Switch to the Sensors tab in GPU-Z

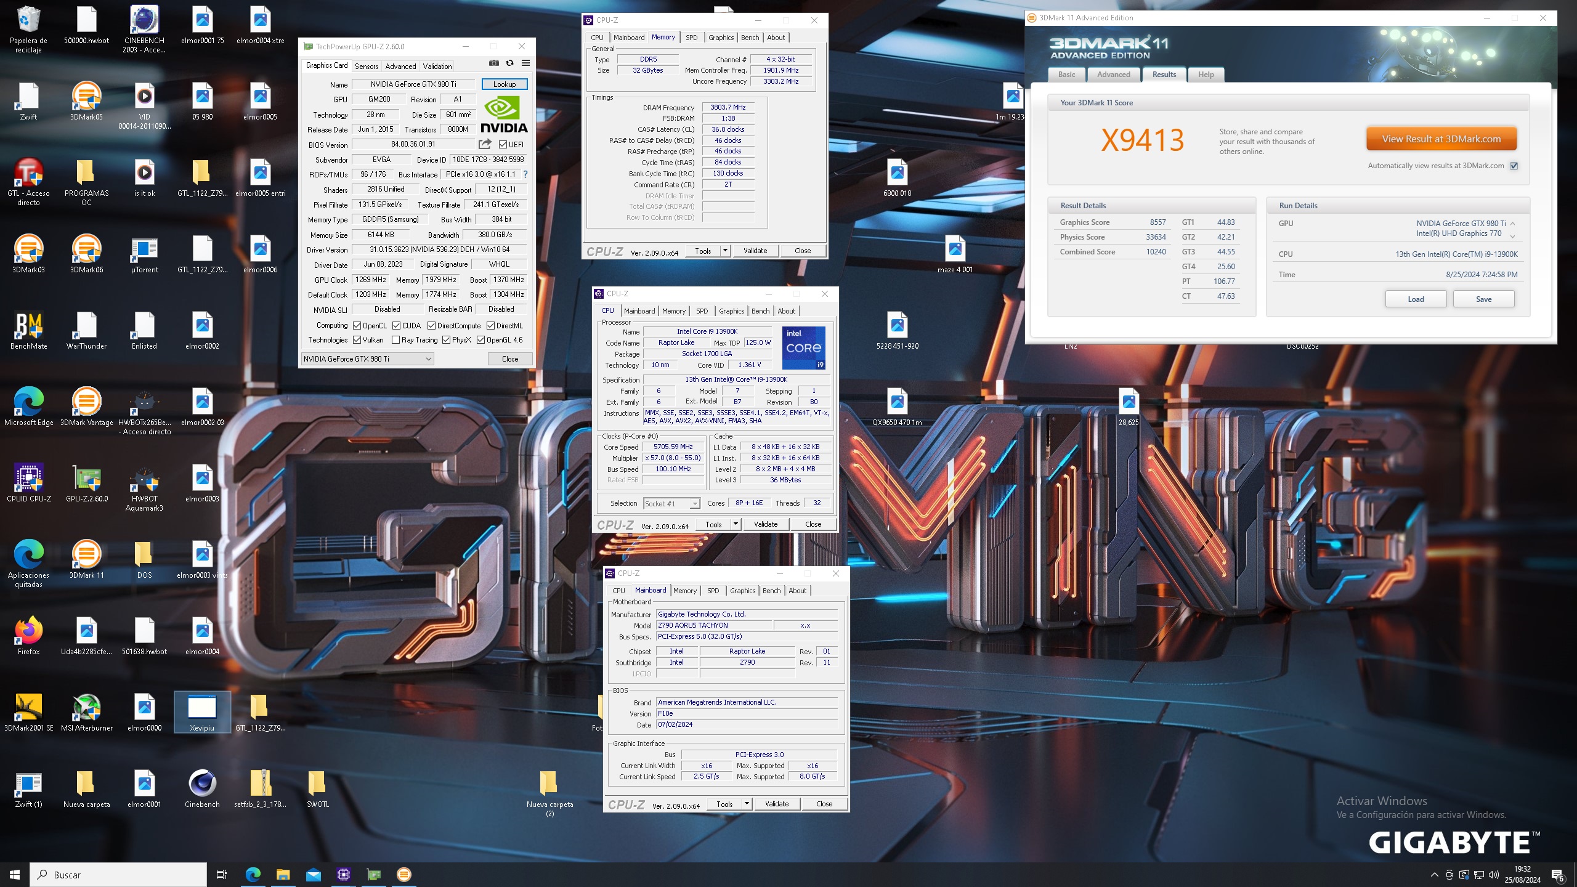pos(367,66)
